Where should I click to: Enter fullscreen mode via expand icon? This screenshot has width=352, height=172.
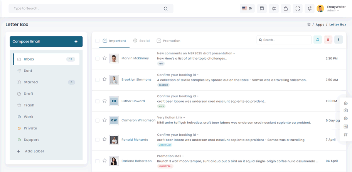(x=298, y=8)
